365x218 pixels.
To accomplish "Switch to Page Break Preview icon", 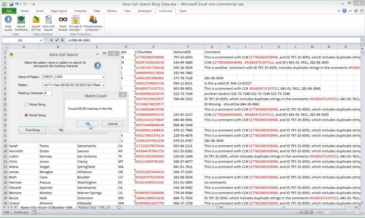I will [x=311, y=212].
